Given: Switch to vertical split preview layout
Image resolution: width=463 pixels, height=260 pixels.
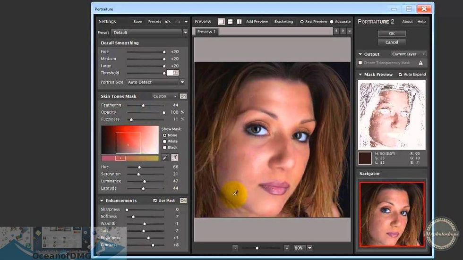Looking at the screenshot, I should [x=239, y=22].
